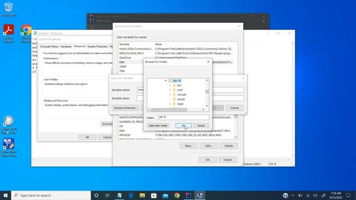Screen dimensions: 356x200
Task: Switch to IntelliJ IDEA on the taskbar
Action: click(x=188, y=195)
